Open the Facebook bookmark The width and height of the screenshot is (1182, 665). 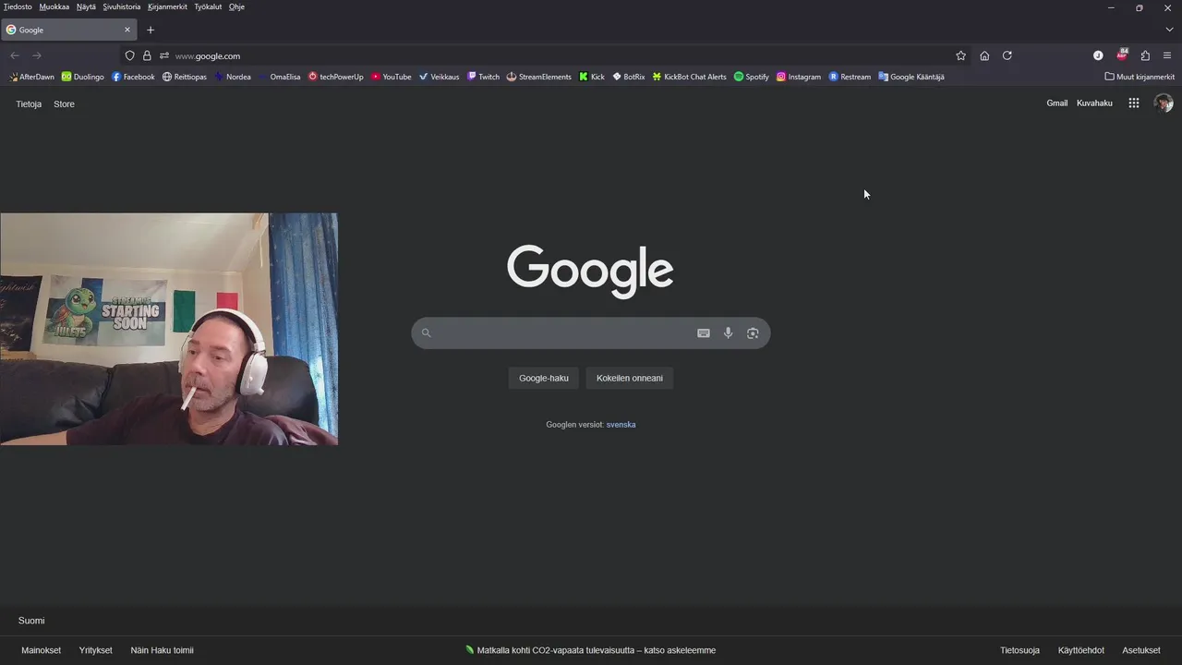coord(133,77)
